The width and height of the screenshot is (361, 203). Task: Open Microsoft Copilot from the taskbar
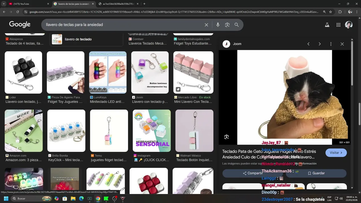click(57, 198)
